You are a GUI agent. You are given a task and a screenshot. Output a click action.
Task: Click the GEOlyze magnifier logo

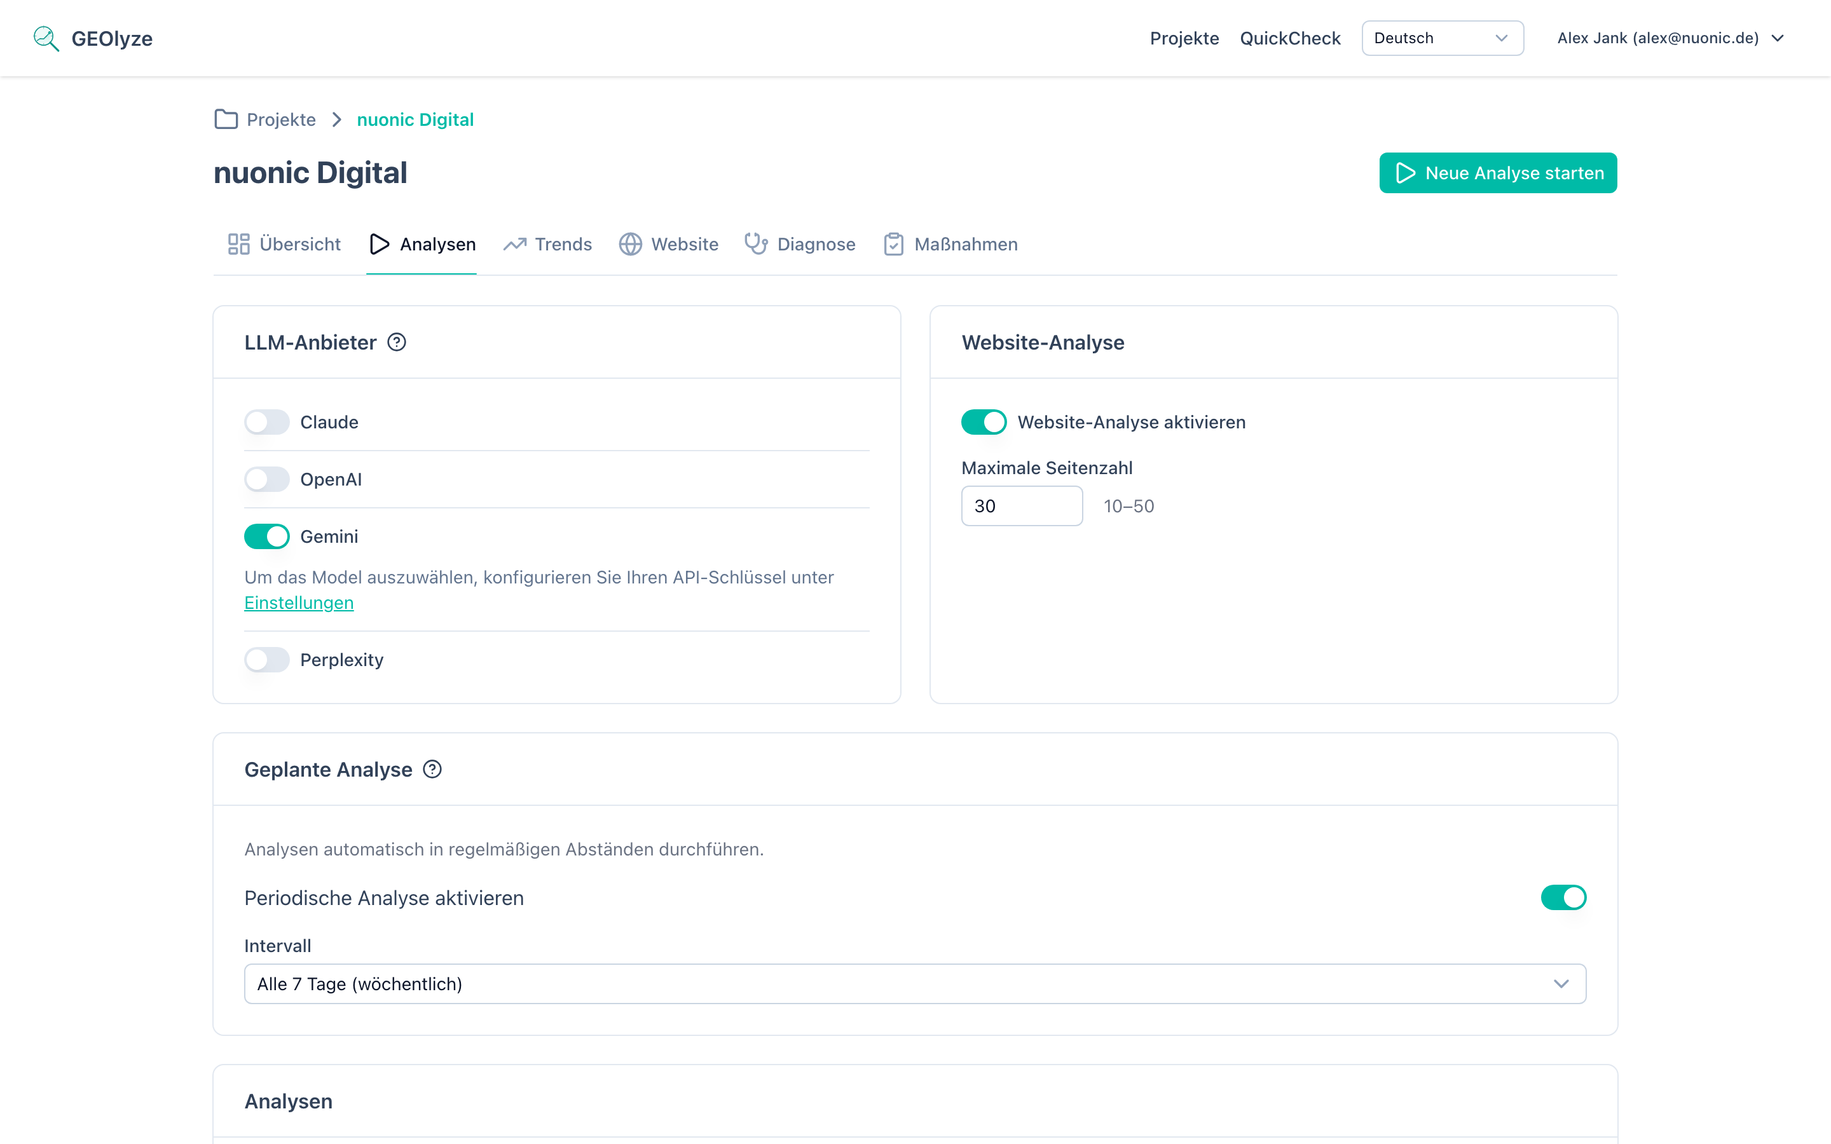pyautogui.click(x=45, y=38)
